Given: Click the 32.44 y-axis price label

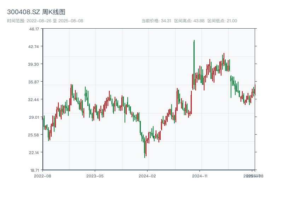Looking at the screenshot, I should tap(34, 100).
